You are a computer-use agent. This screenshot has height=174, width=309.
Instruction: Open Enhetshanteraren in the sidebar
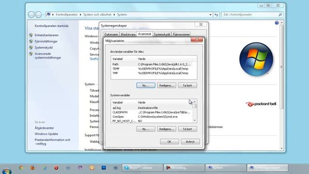46,35
